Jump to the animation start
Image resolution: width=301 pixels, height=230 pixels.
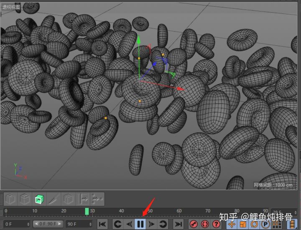coord(102,224)
